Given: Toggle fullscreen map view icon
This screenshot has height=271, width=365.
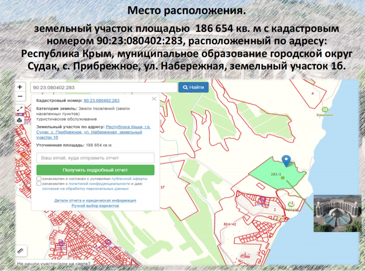Looking at the screenshot, I should 20,110.
